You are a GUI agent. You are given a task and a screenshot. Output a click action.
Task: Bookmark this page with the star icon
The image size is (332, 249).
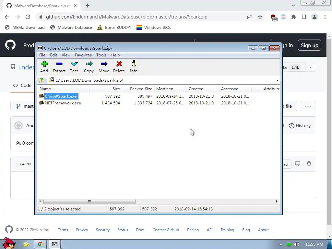coord(260,17)
